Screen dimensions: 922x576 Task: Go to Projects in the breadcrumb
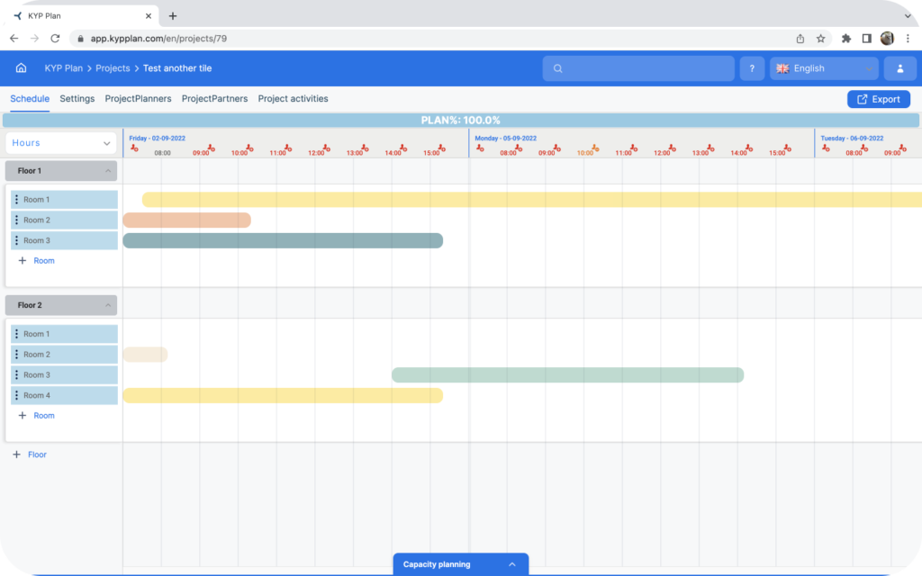click(x=113, y=68)
